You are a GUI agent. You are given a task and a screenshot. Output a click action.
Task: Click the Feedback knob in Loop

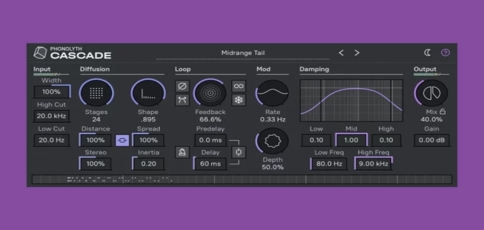click(x=210, y=93)
